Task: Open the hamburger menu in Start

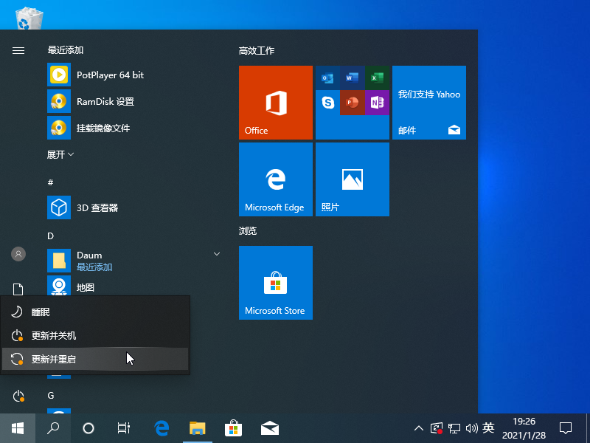Action: click(x=18, y=50)
